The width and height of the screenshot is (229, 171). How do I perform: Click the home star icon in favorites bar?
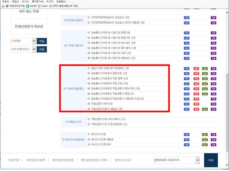3,6
